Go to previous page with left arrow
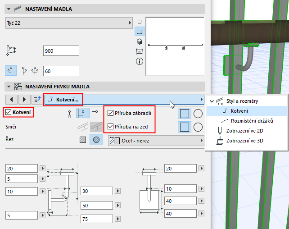Viewport: 289px width, 229px height. 11,100
